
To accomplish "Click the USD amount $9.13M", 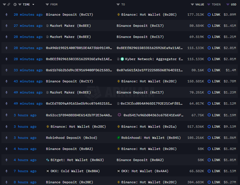I will pyautogui.click(x=230, y=127).
